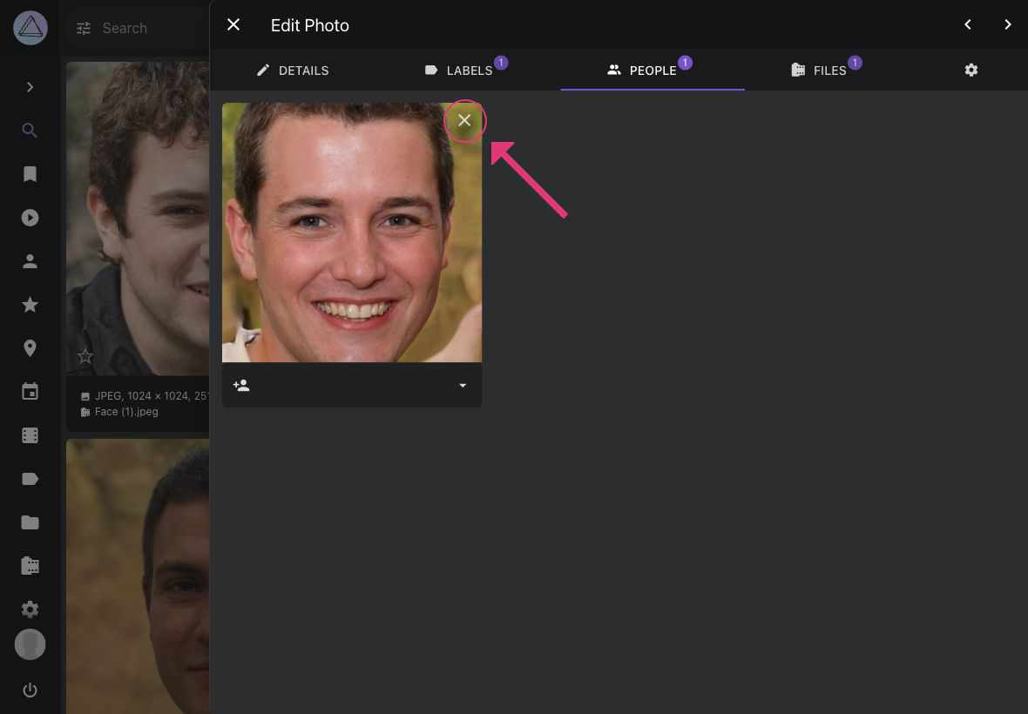
Task: Open the People section in the sidebar
Action: 30,261
